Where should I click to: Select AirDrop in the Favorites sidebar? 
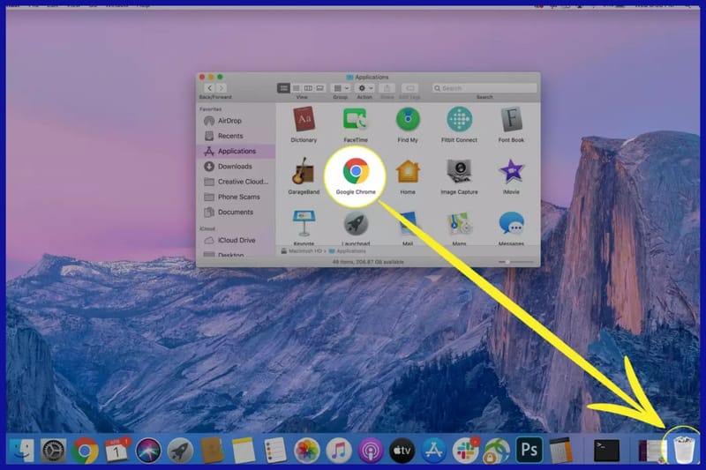click(229, 120)
